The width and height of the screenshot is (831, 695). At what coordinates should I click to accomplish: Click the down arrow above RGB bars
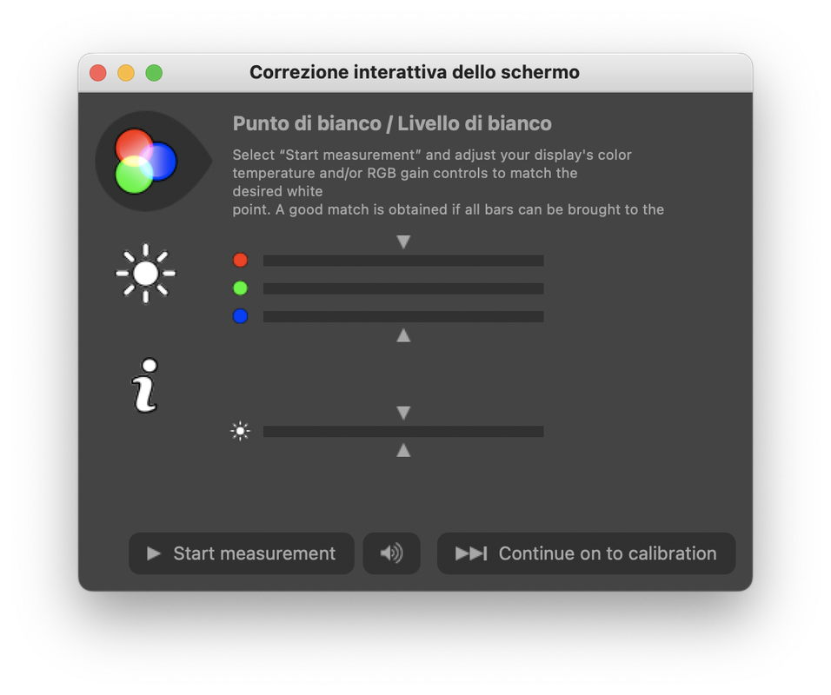point(403,242)
